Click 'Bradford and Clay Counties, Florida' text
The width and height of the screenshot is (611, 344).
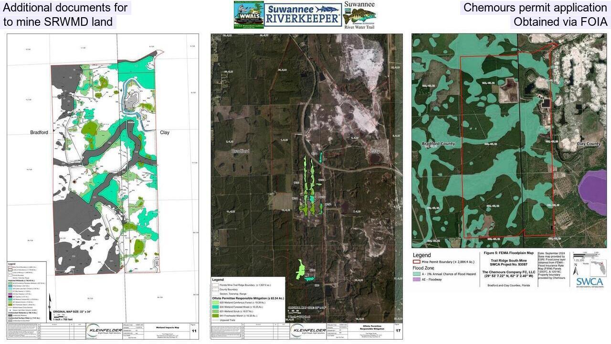[x=509, y=285]
